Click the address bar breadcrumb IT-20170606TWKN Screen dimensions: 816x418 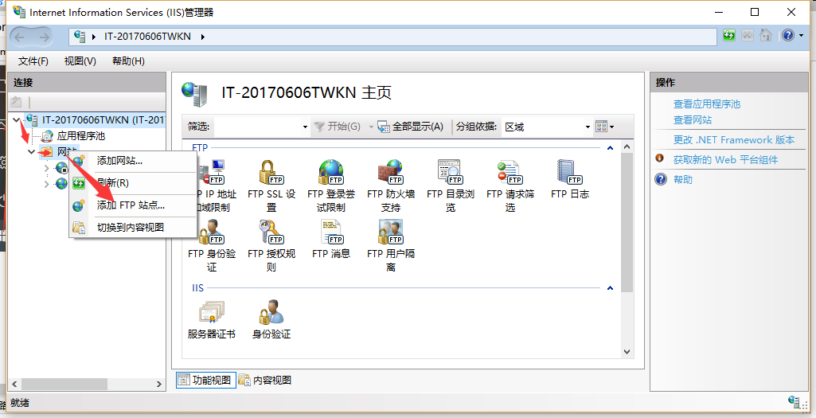(148, 37)
